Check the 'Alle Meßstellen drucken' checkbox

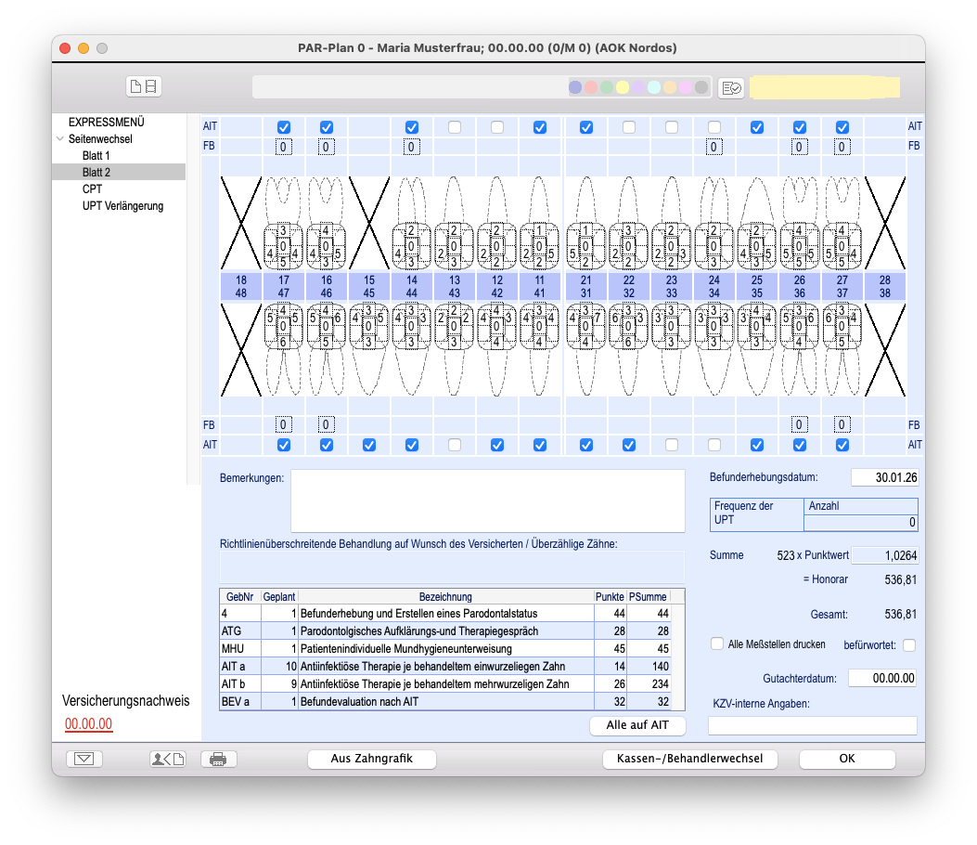[x=716, y=643]
